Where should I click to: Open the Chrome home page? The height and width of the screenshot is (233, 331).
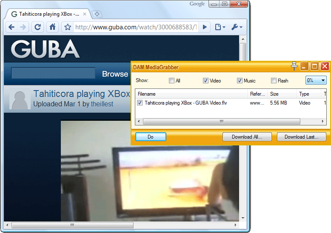coord(52,27)
